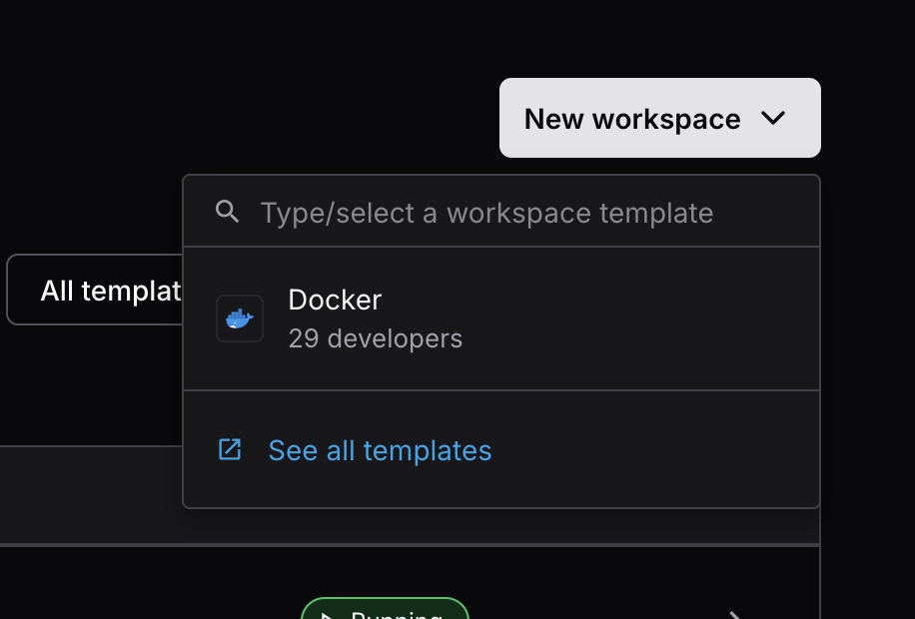The height and width of the screenshot is (619, 915).
Task: Click the All templates button label
Action: pyautogui.click(x=111, y=291)
